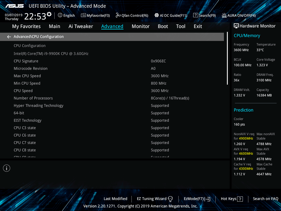Click the CPU/Memory heading in Hardware Monitor
281x211 pixels.
click(247, 36)
